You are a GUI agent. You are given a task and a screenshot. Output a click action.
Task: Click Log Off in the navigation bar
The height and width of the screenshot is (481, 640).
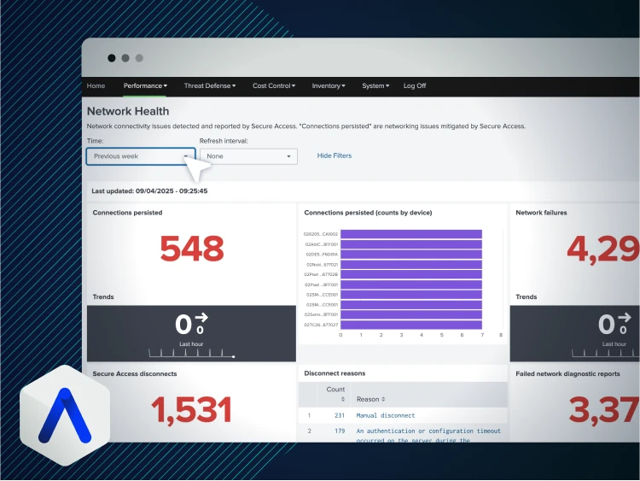click(415, 85)
